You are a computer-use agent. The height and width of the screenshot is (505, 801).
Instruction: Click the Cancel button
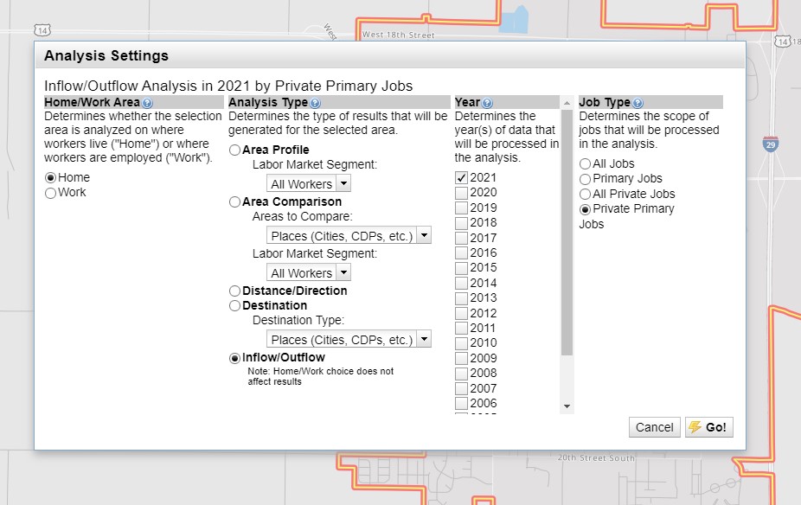coord(654,427)
